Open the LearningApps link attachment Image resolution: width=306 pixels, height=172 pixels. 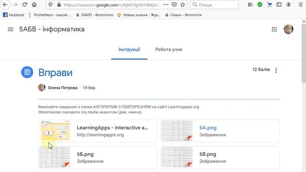coord(98,131)
